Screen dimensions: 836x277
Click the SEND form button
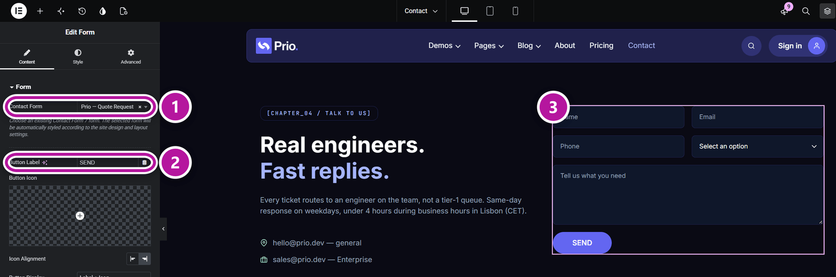coord(582,243)
